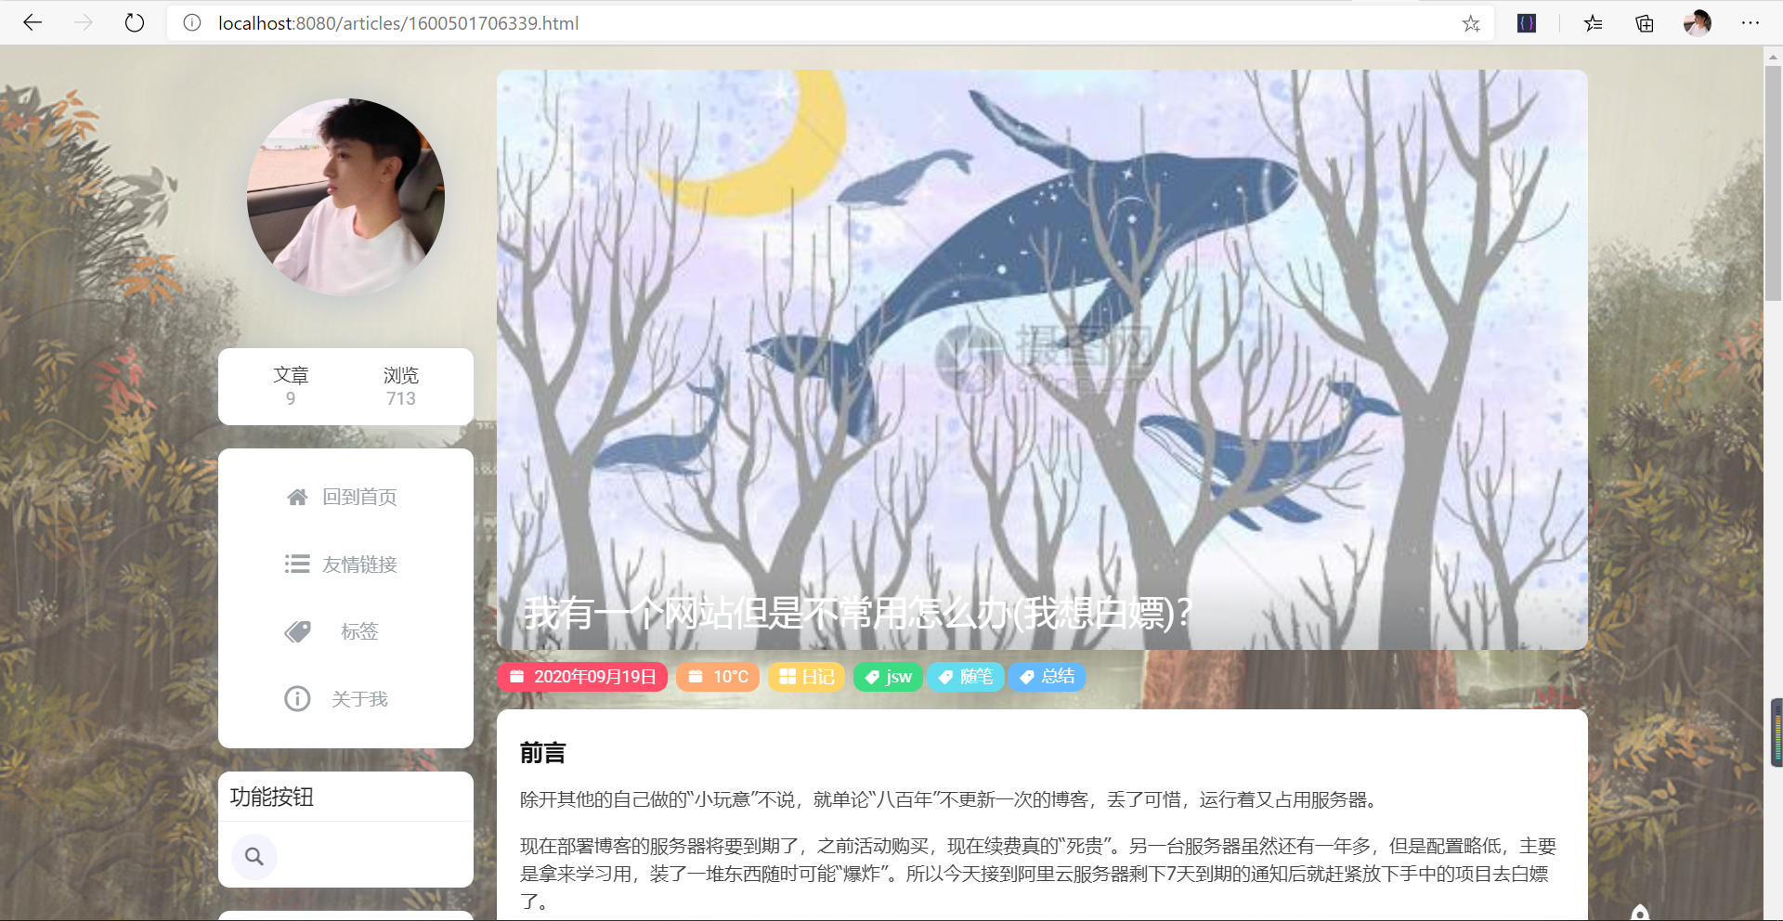Screen dimensions: 1783x921
Task: Click the list icon beside 友情链接
Action: pyautogui.click(x=297, y=564)
